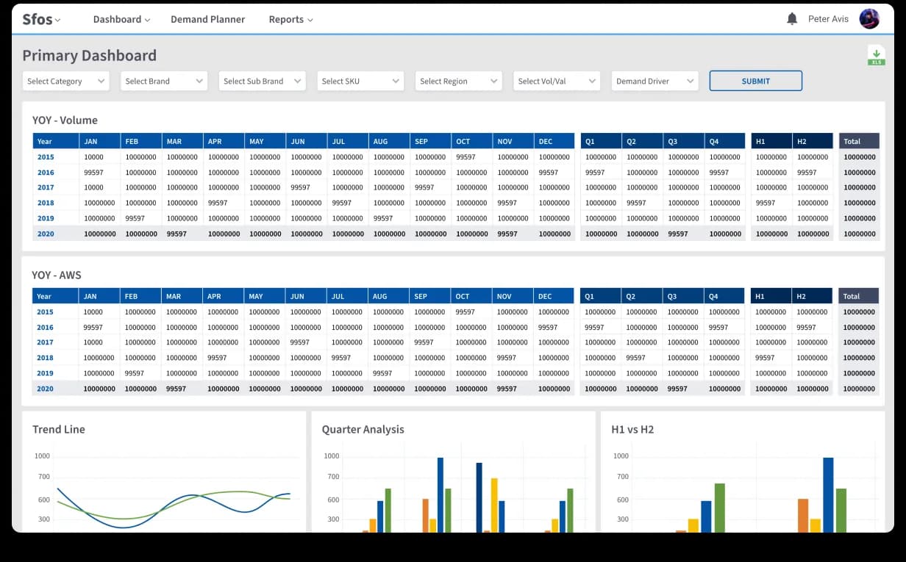906x562 pixels.
Task: Click DEC column header in YOY - Volume
Action: tap(554, 141)
